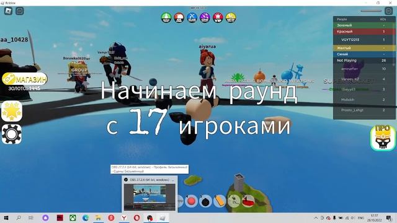The image size is (397, 223).
Task: Open the ПРО skull crown icon
Action: pyautogui.click(x=383, y=138)
